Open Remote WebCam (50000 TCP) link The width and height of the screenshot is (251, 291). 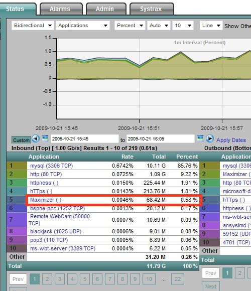(x=59, y=220)
